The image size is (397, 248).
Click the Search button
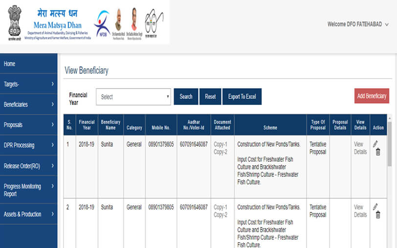coord(186,96)
